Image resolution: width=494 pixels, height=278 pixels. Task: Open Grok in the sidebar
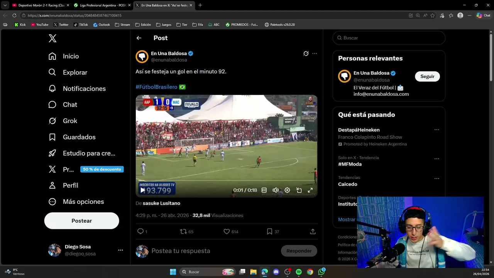pyautogui.click(x=63, y=121)
